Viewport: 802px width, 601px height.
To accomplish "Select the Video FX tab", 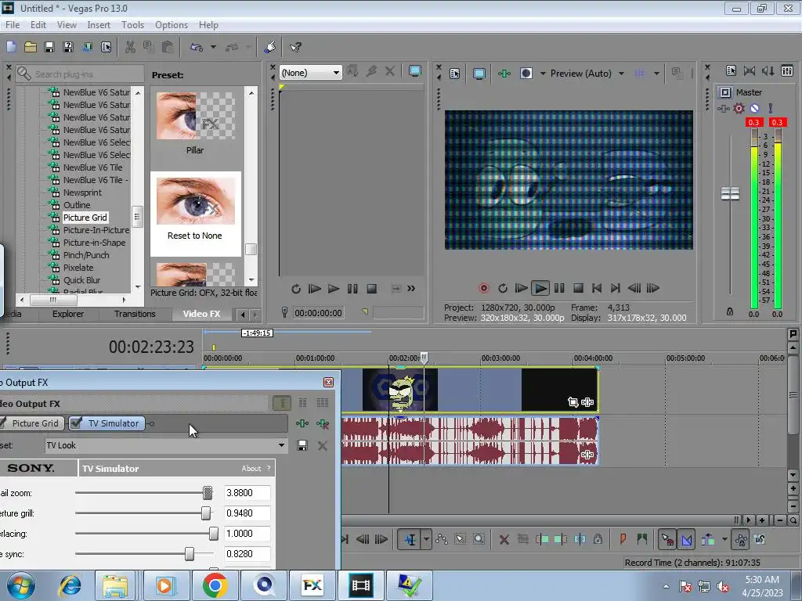I will [x=201, y=314].
